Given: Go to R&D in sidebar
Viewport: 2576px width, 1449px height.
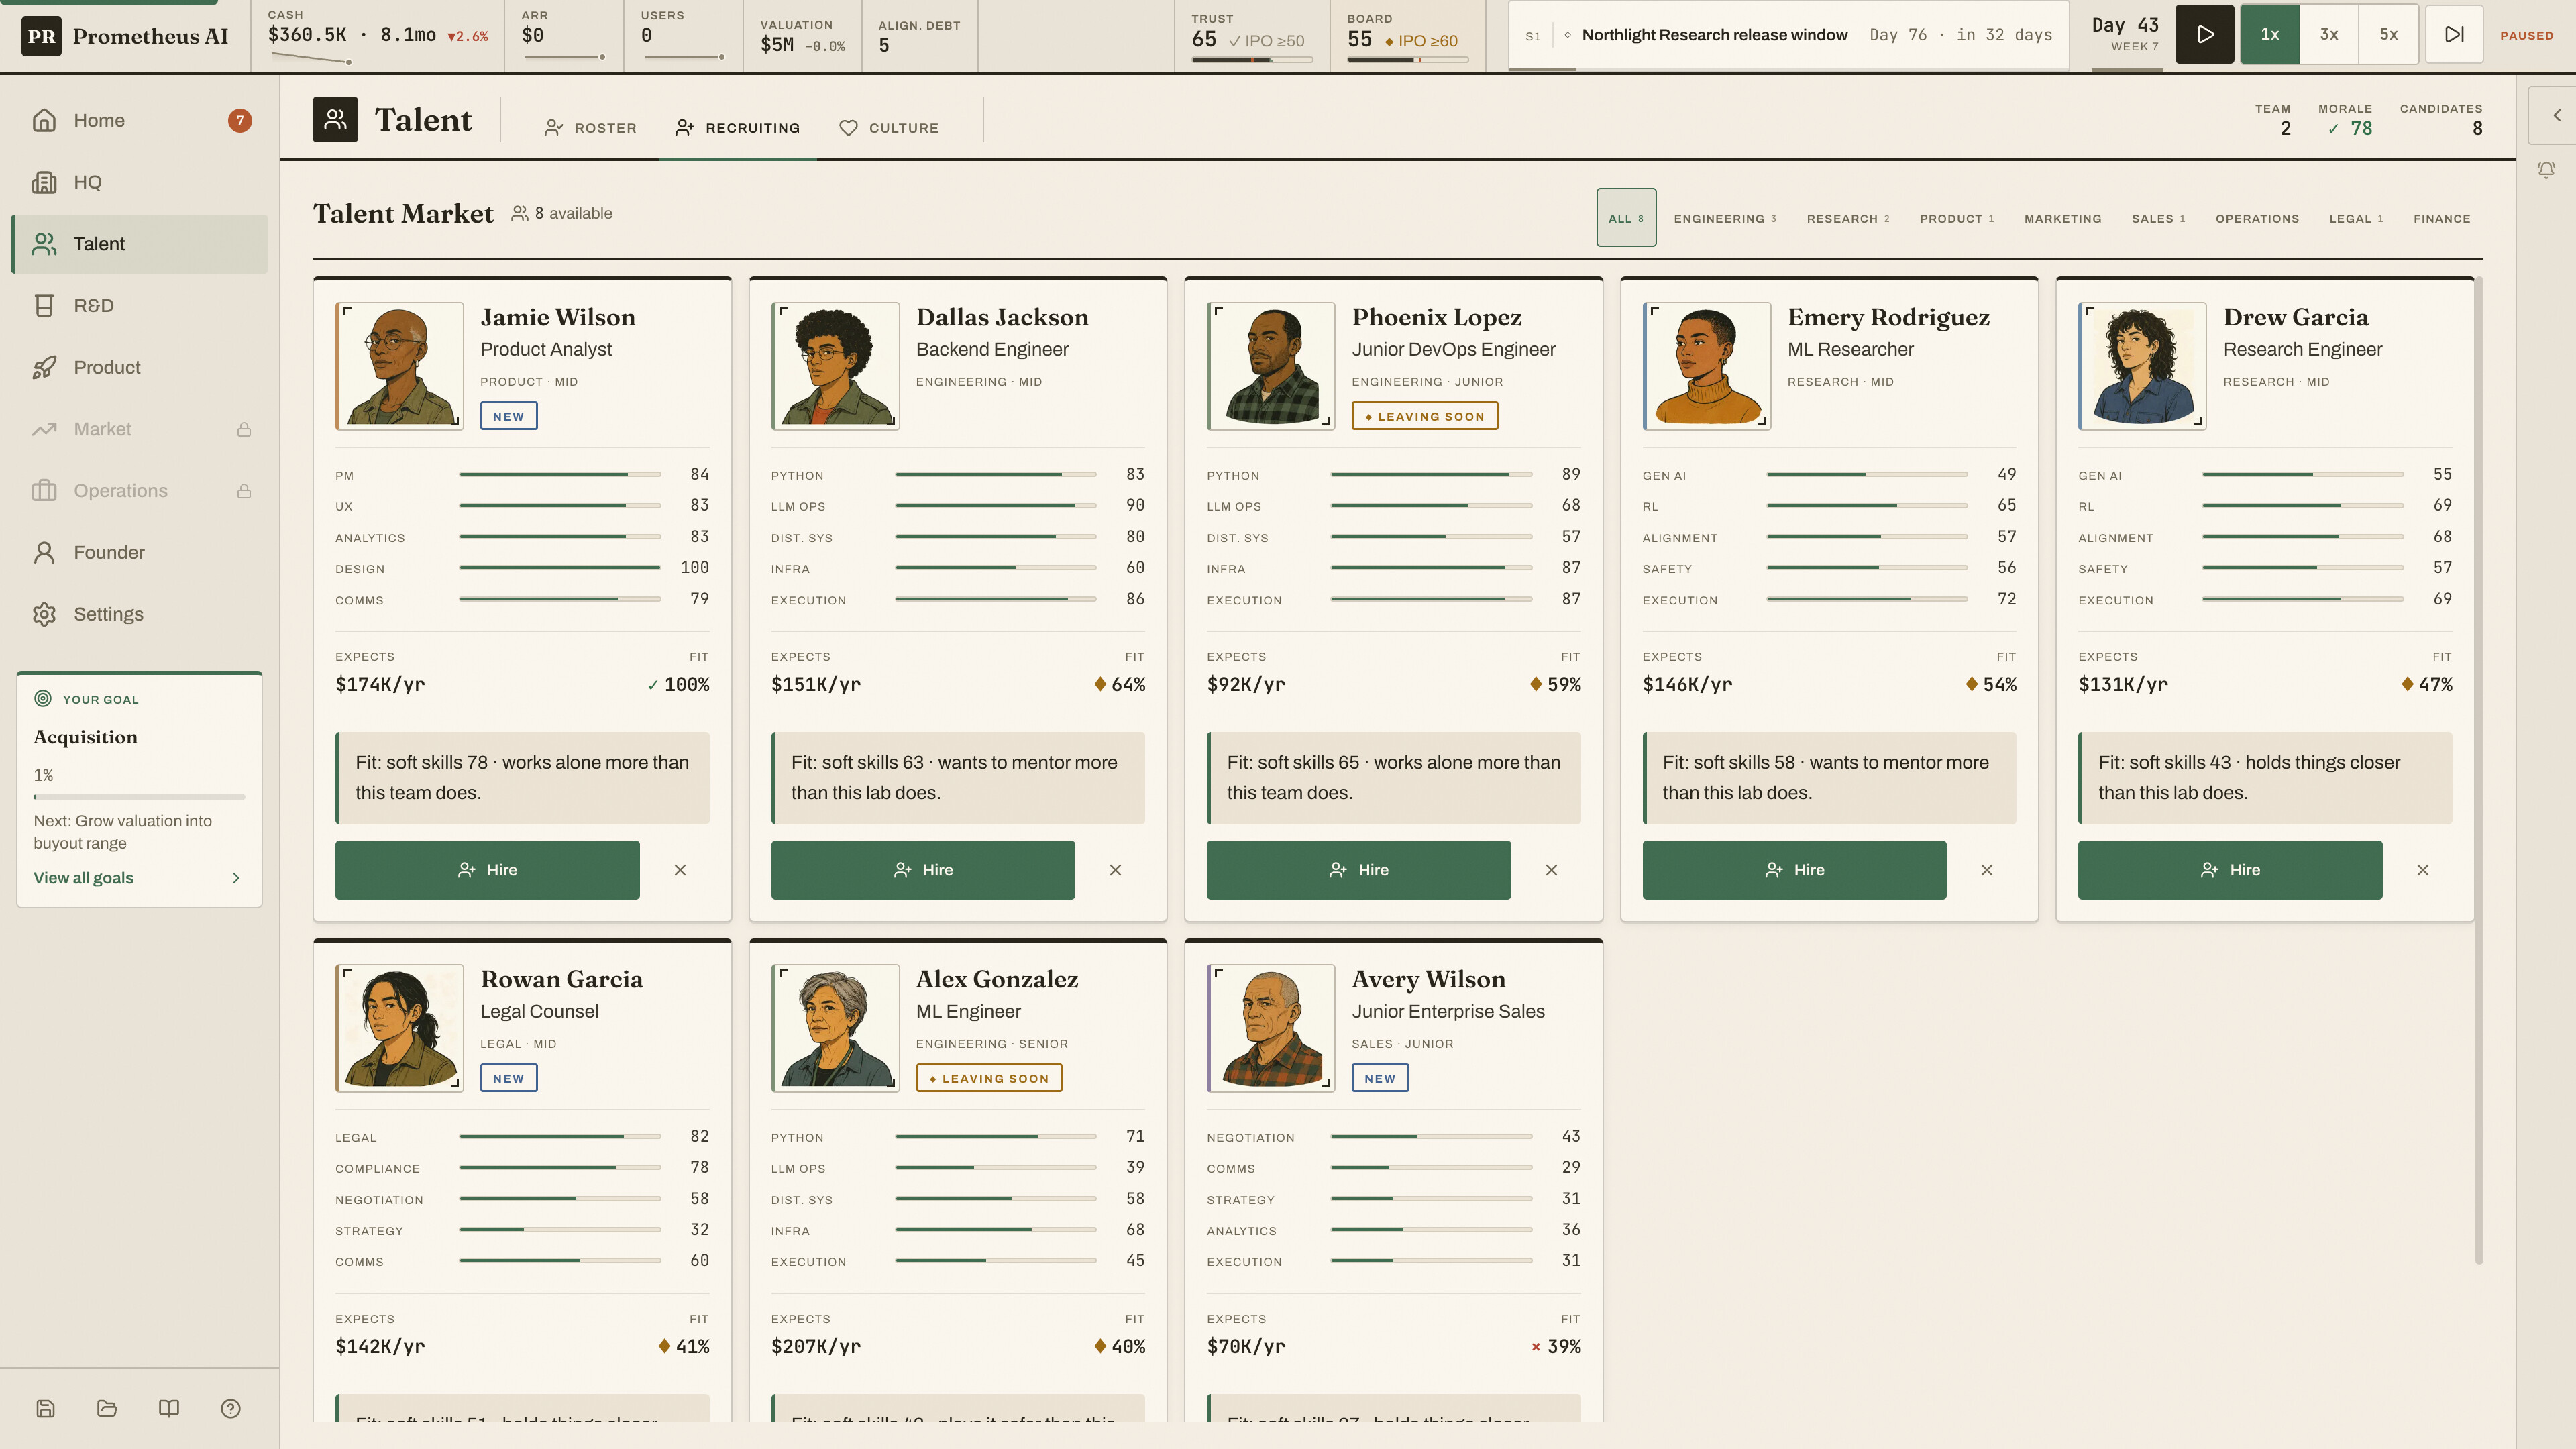Looking at the screenshot, I should tap(139, 305).
